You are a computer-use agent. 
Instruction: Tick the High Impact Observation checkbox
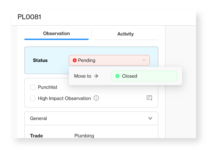point(33,98)
